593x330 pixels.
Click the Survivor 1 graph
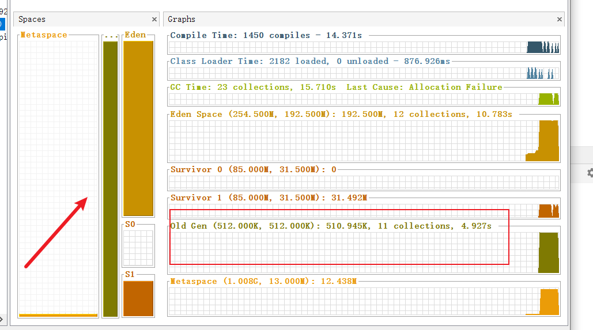[363, 211]
